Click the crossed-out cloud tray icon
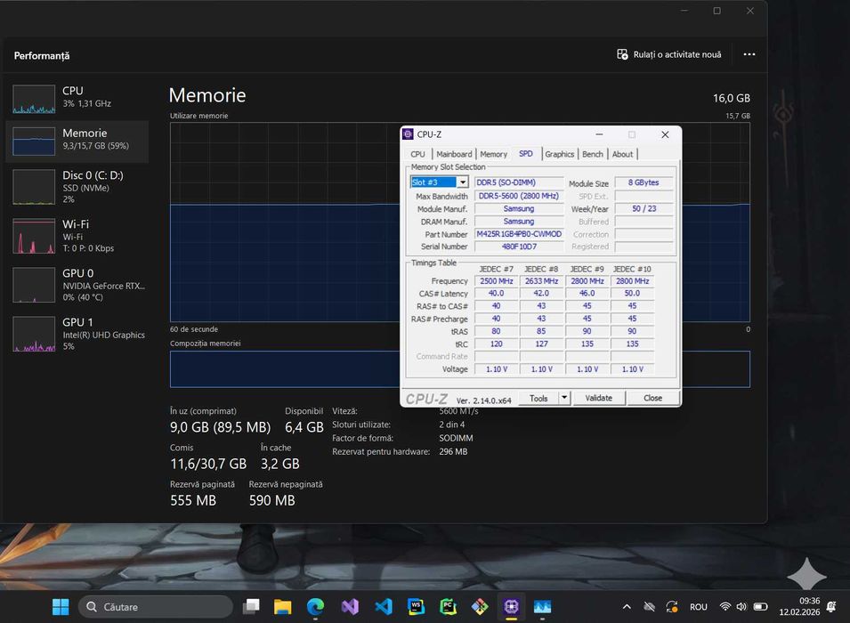The height and width of the screenshot is (623, 850). point(649,607)
